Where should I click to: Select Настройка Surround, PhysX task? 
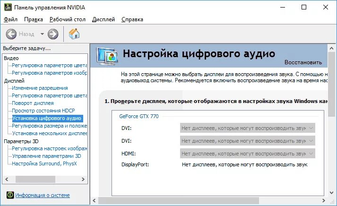tap(44, 163)
